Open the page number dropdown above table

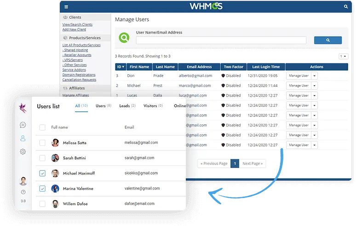(x=343, y=56)
